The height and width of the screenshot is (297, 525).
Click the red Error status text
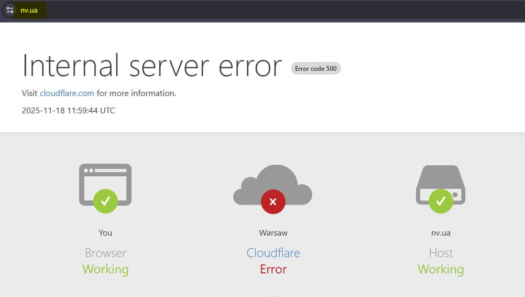coord(273,269)
